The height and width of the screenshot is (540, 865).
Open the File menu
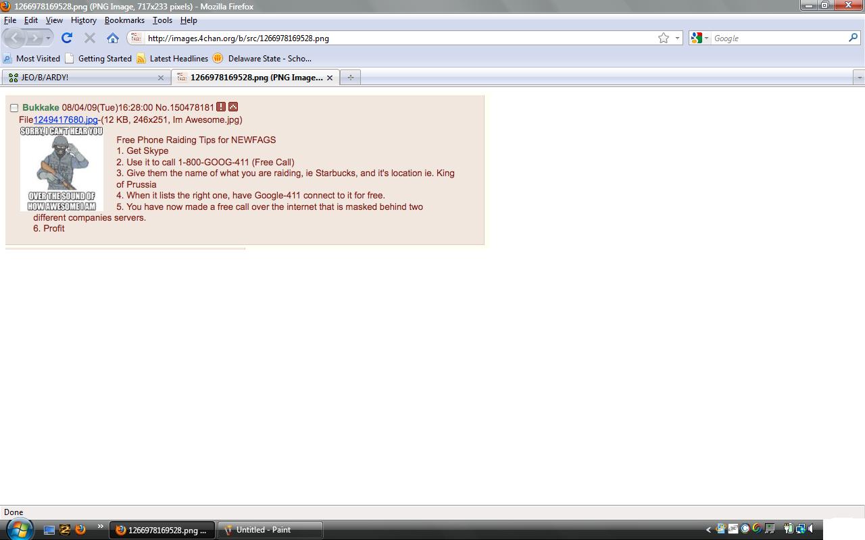pyautogui.click(x=10, y=20)
